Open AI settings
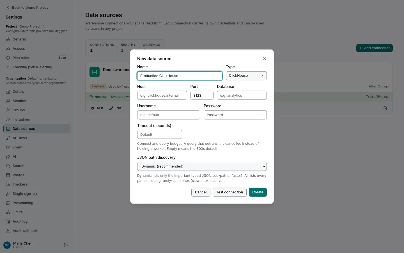 tap(37, 157)
